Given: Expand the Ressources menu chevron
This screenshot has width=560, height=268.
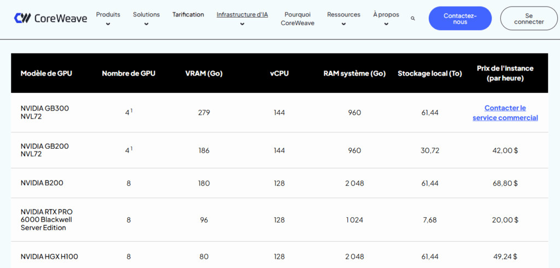Looking at the screenshot, I should [343, 24].
